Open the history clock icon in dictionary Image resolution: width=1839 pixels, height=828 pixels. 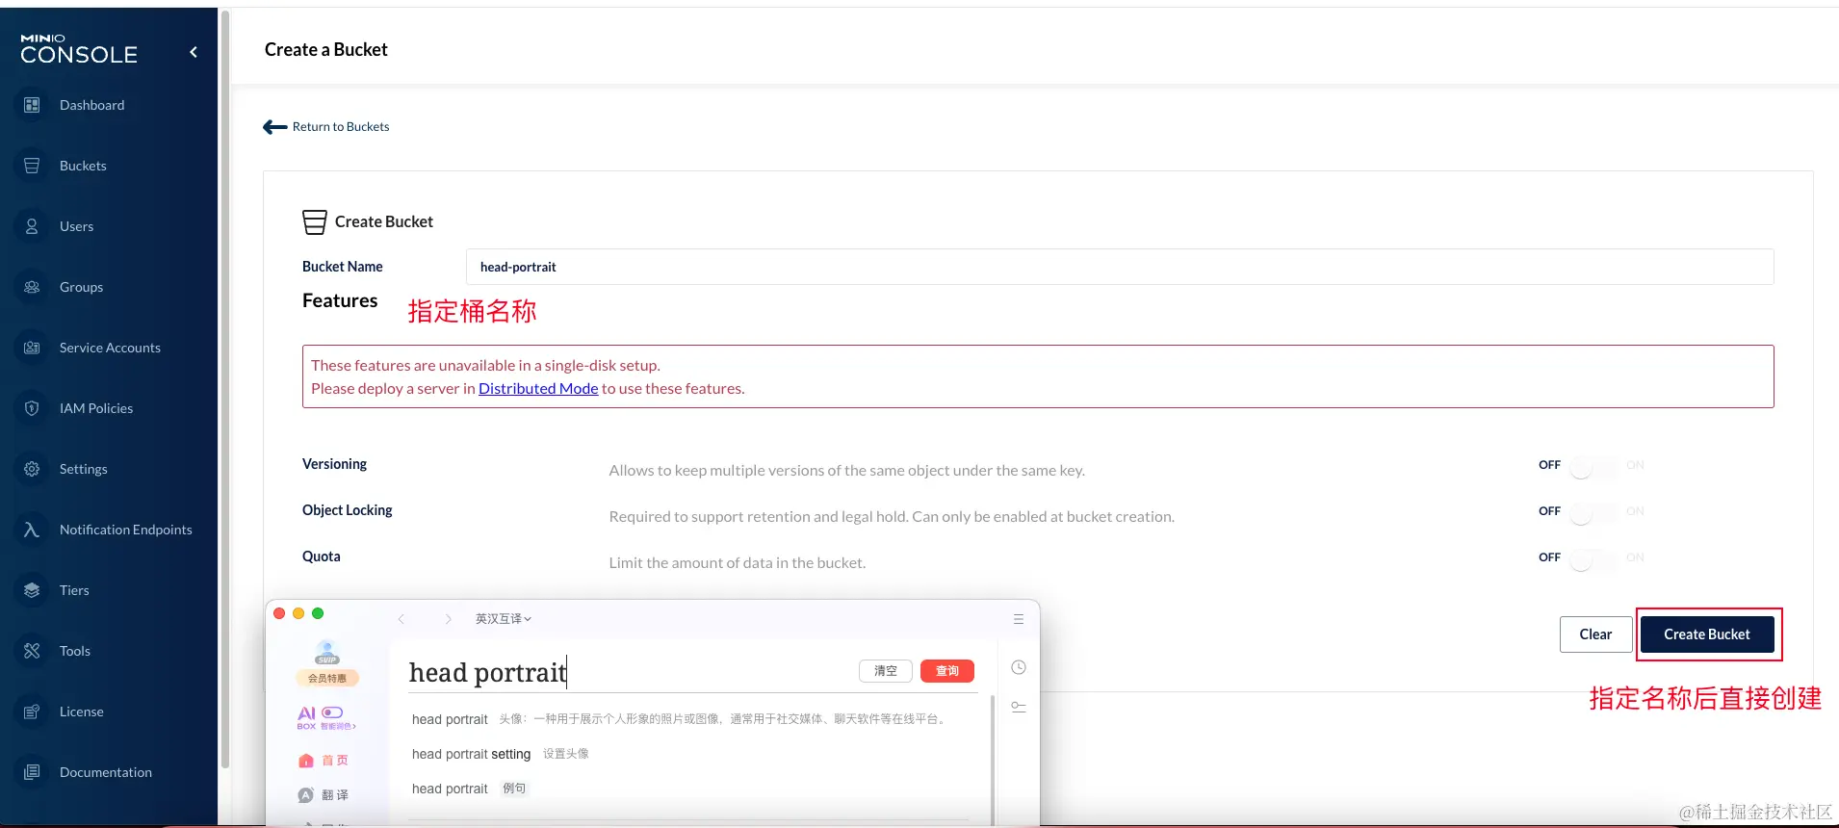[x=1019, y=667]
